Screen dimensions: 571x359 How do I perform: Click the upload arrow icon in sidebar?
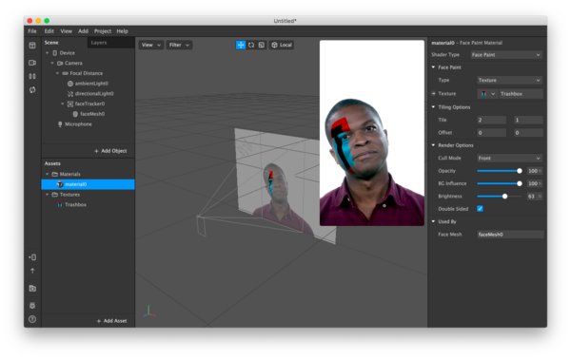click(32, 271)
